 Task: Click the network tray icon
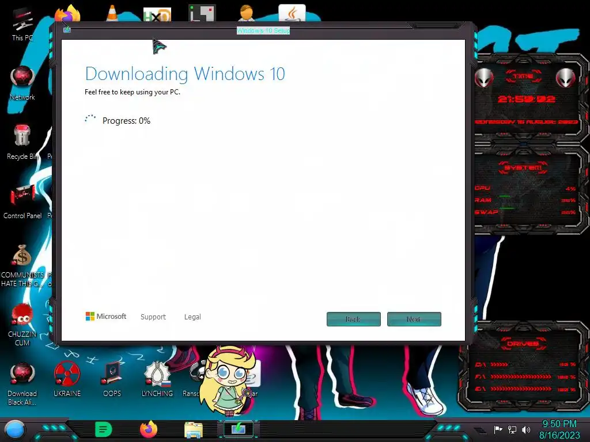pyautogui.click(x=512, y=429)
